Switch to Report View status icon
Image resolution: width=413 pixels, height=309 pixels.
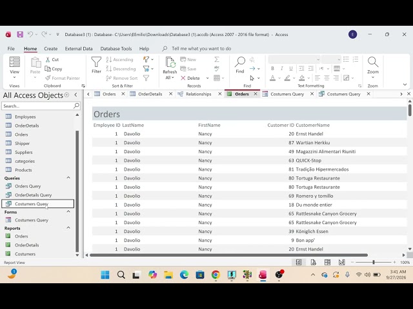point(299,262)
